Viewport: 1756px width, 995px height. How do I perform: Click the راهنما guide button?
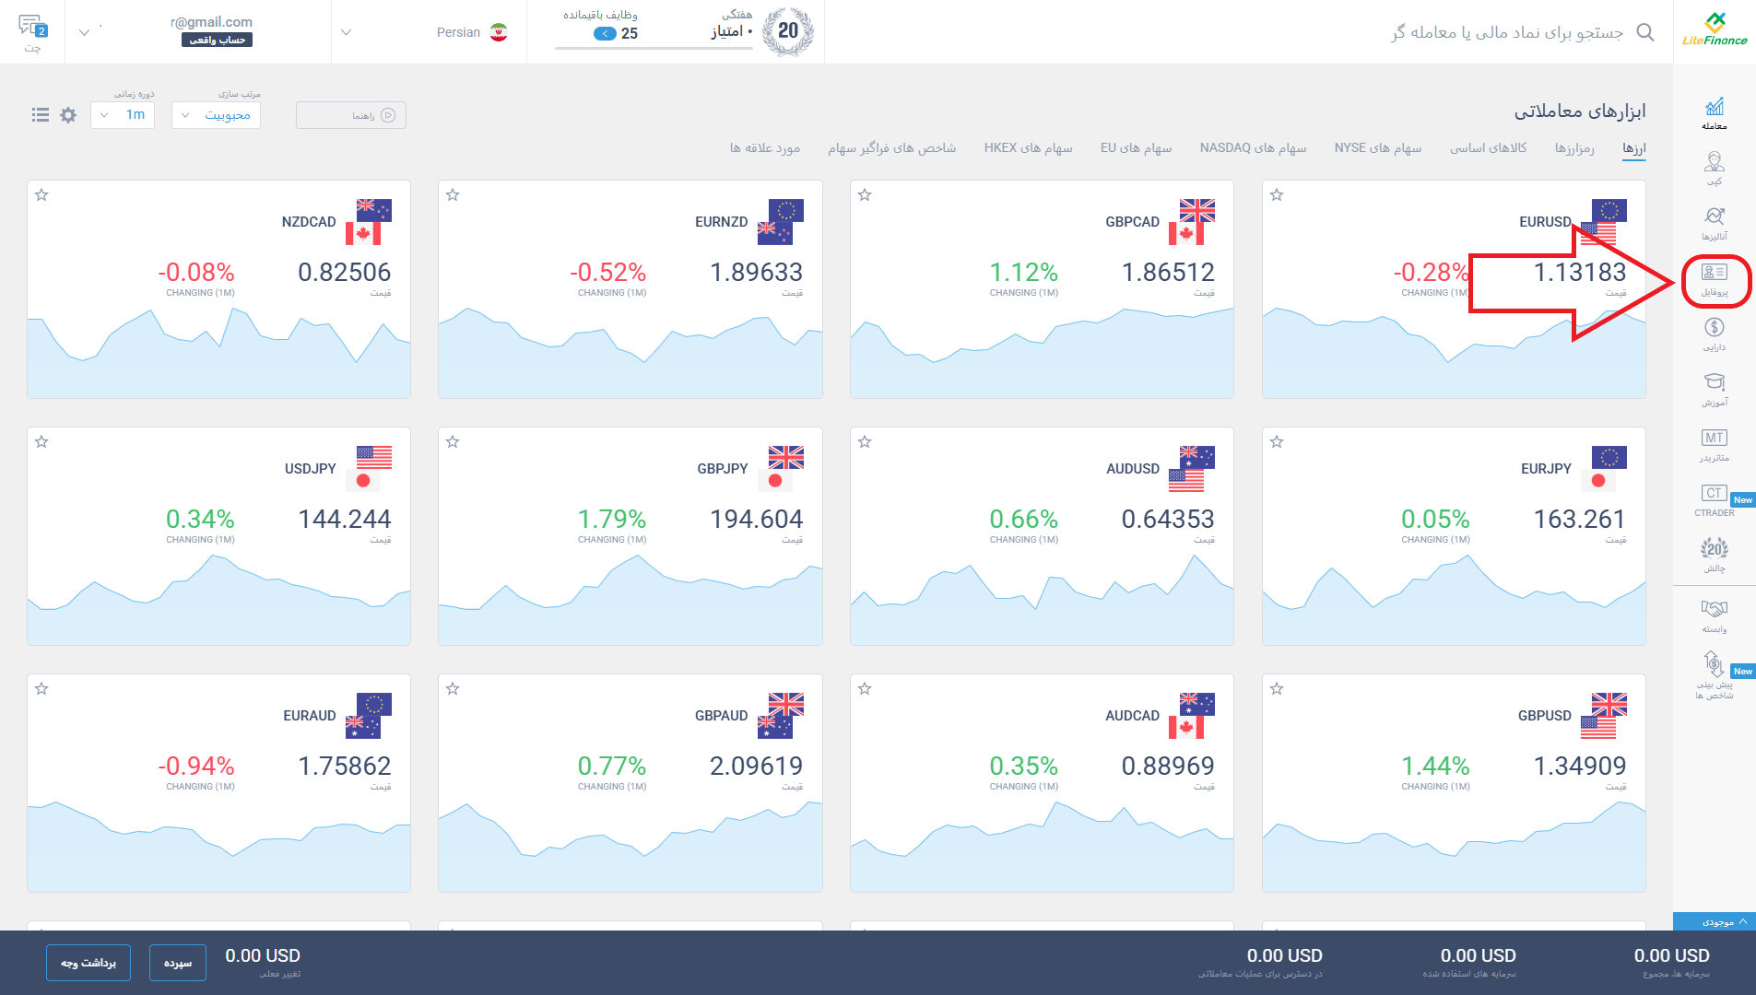point(351,115)
